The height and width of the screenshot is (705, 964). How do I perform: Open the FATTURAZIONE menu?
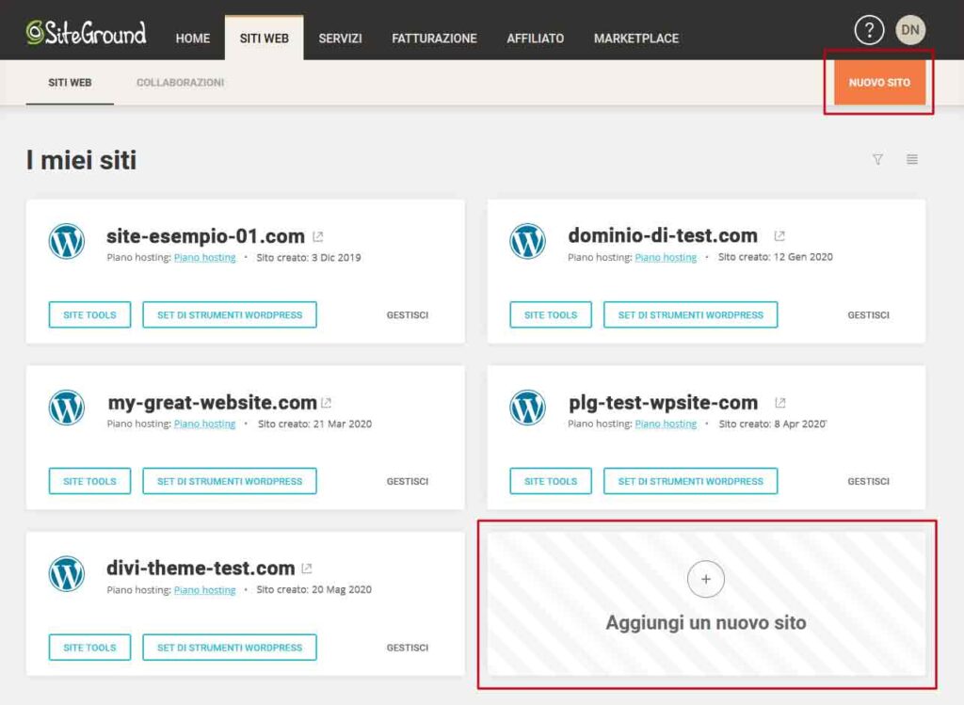434,38
